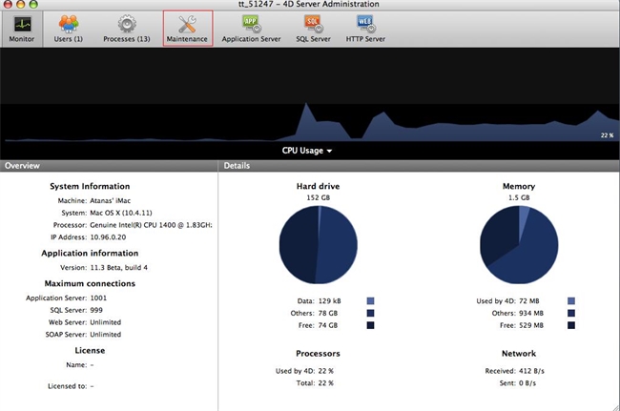Show the Processes (13) page

pyautogui.click(x=126, y=28)
